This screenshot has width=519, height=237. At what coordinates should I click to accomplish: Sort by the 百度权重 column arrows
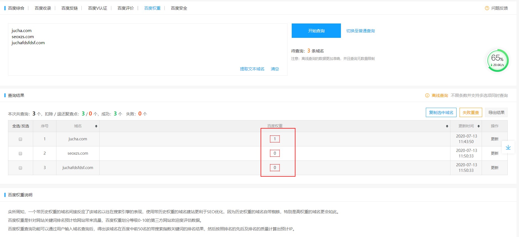(x=447, y=126)
